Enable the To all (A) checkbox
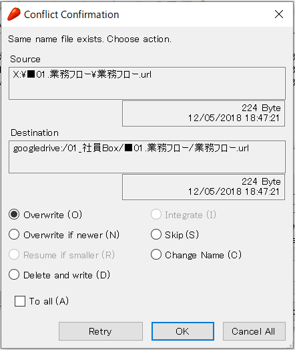295x350 pixels. 20,301
